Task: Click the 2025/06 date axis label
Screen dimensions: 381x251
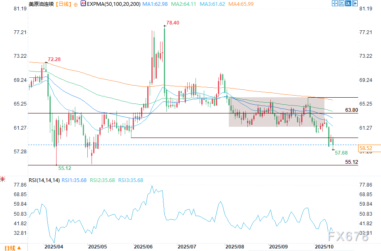Action: (143, 246)
